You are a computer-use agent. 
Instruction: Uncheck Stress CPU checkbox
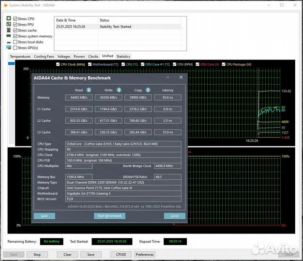coord(15,19)
